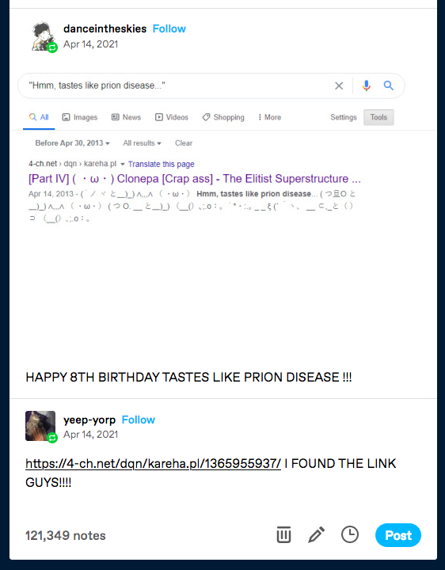Viewport: 445px width, 570px height.
Task: Click the microphone voice search icon
Action: coord(366,85)
